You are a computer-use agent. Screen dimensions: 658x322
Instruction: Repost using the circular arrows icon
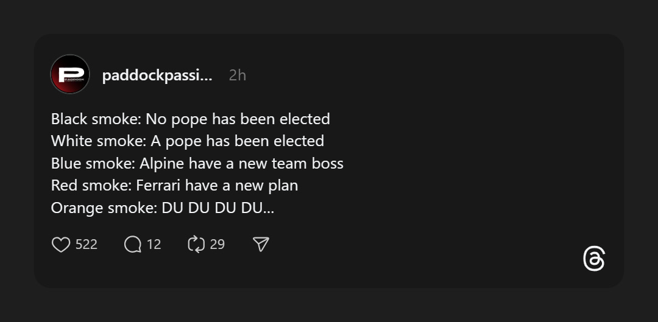(196, 245)
